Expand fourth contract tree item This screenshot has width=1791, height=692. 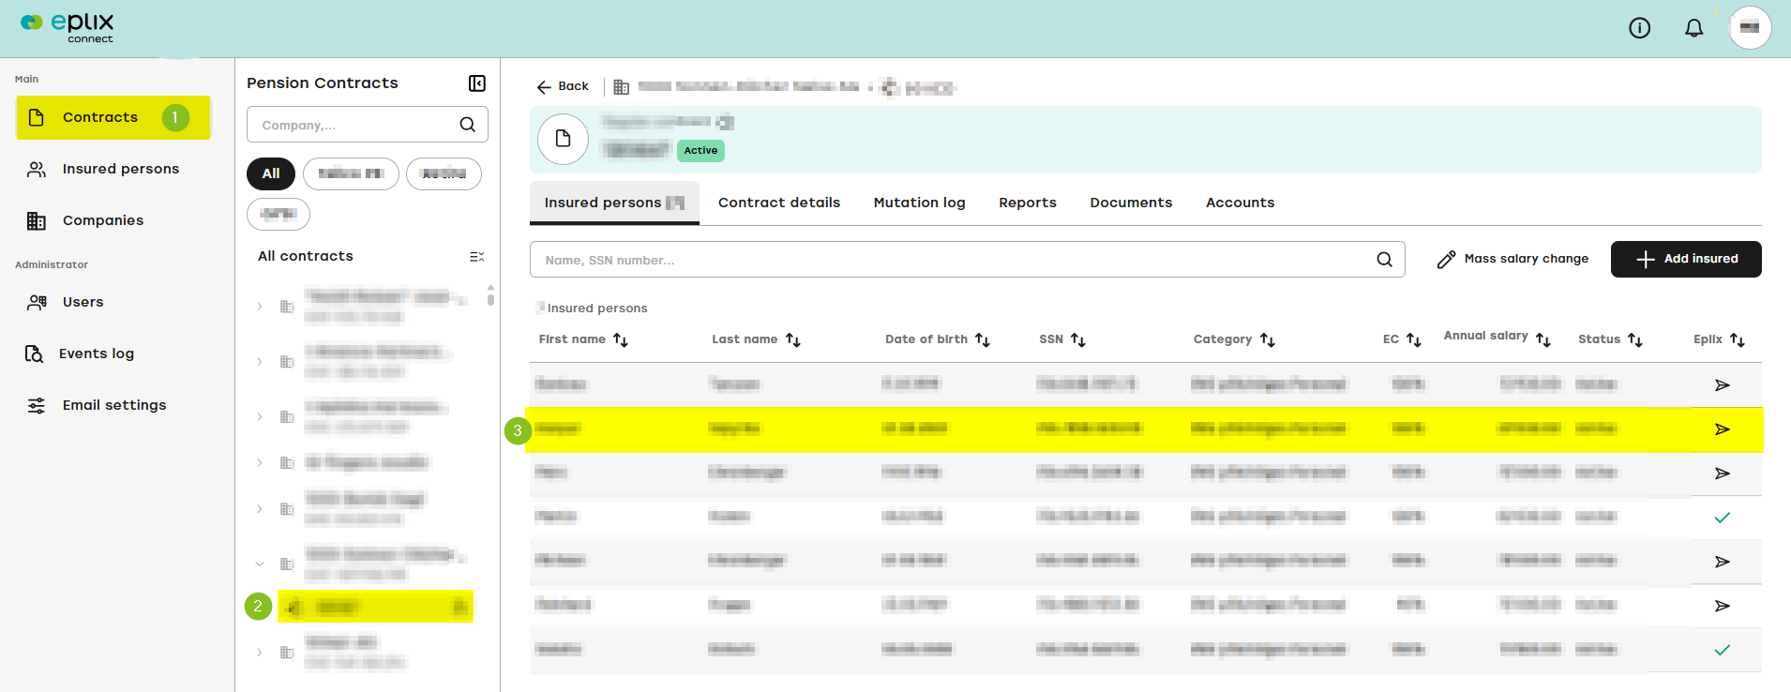coord(260,463)
